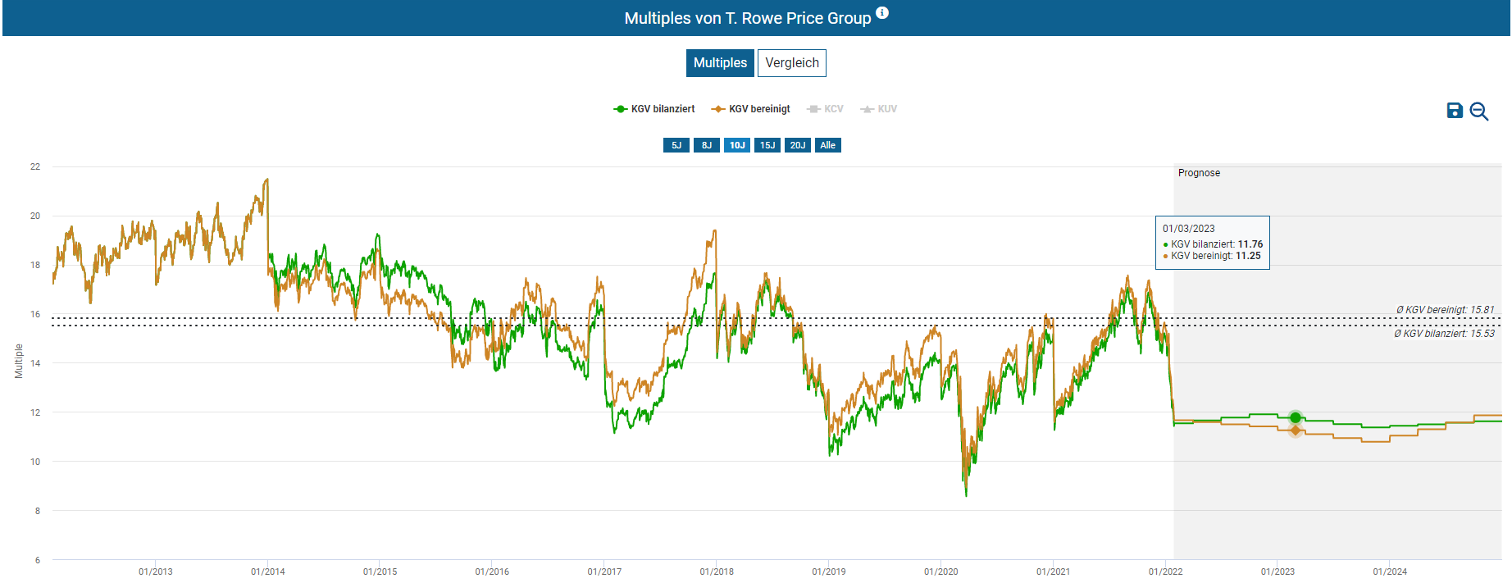Hide the KGV bereinigt series via legend
The width and height of the screenshot is (1512, 583).
[x=751, y=109]
